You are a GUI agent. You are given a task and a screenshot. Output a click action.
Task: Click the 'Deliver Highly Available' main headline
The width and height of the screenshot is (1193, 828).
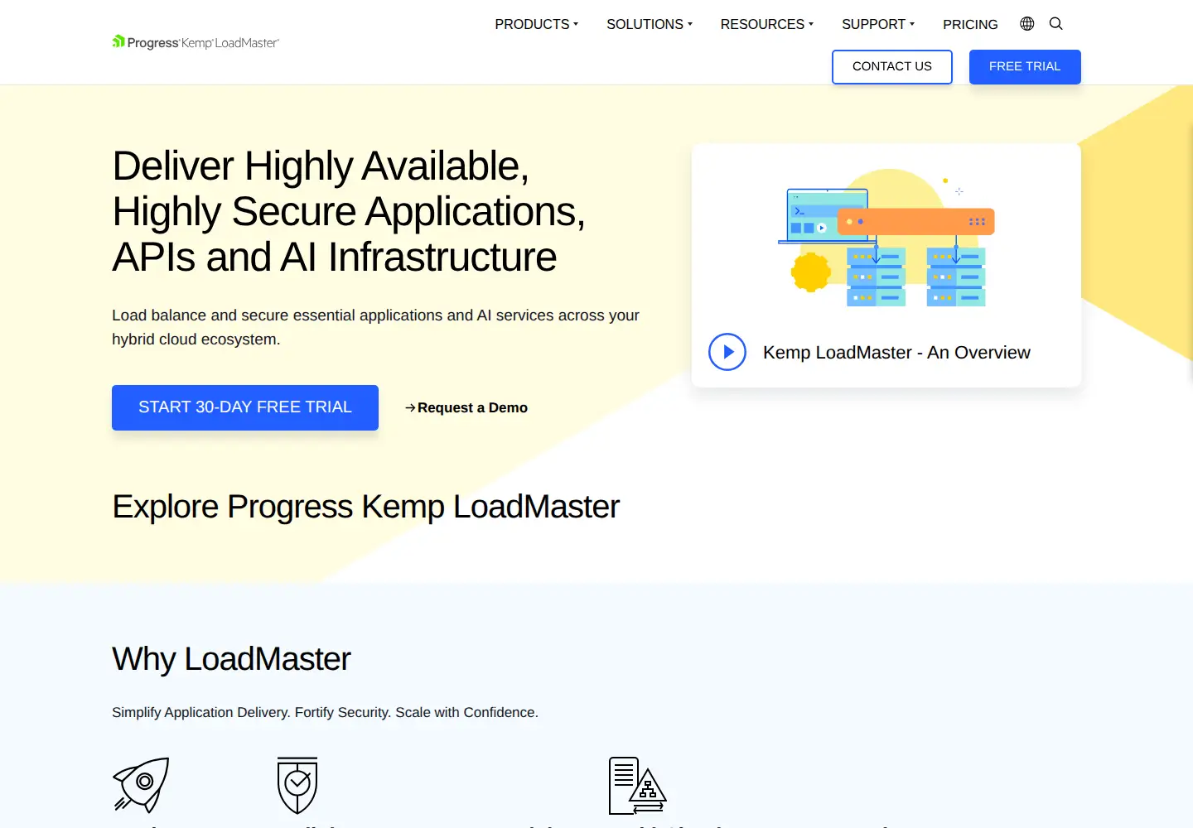(349, 211)
